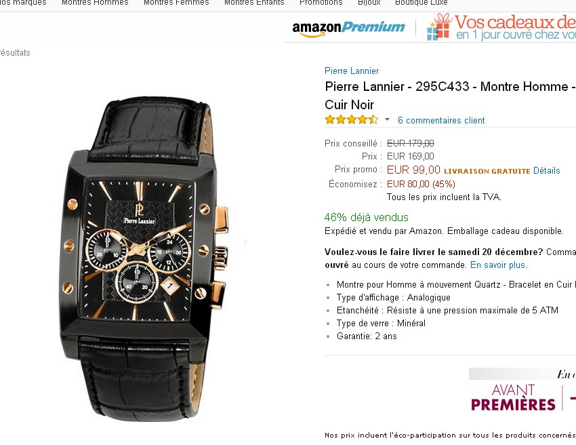Click the gift box icon in banner

coord(439,27)
